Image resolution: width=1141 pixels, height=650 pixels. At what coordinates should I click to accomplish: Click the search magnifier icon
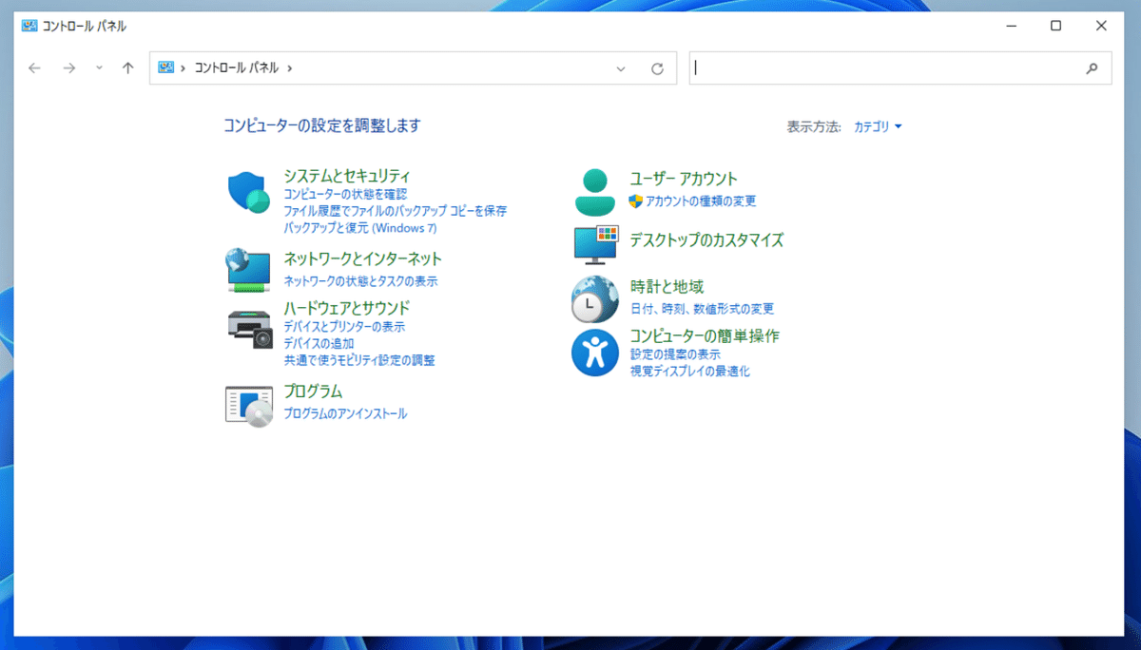click(x=1092, y=68)
